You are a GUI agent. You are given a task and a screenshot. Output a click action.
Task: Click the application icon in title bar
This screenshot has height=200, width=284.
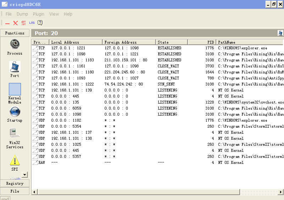5,4
